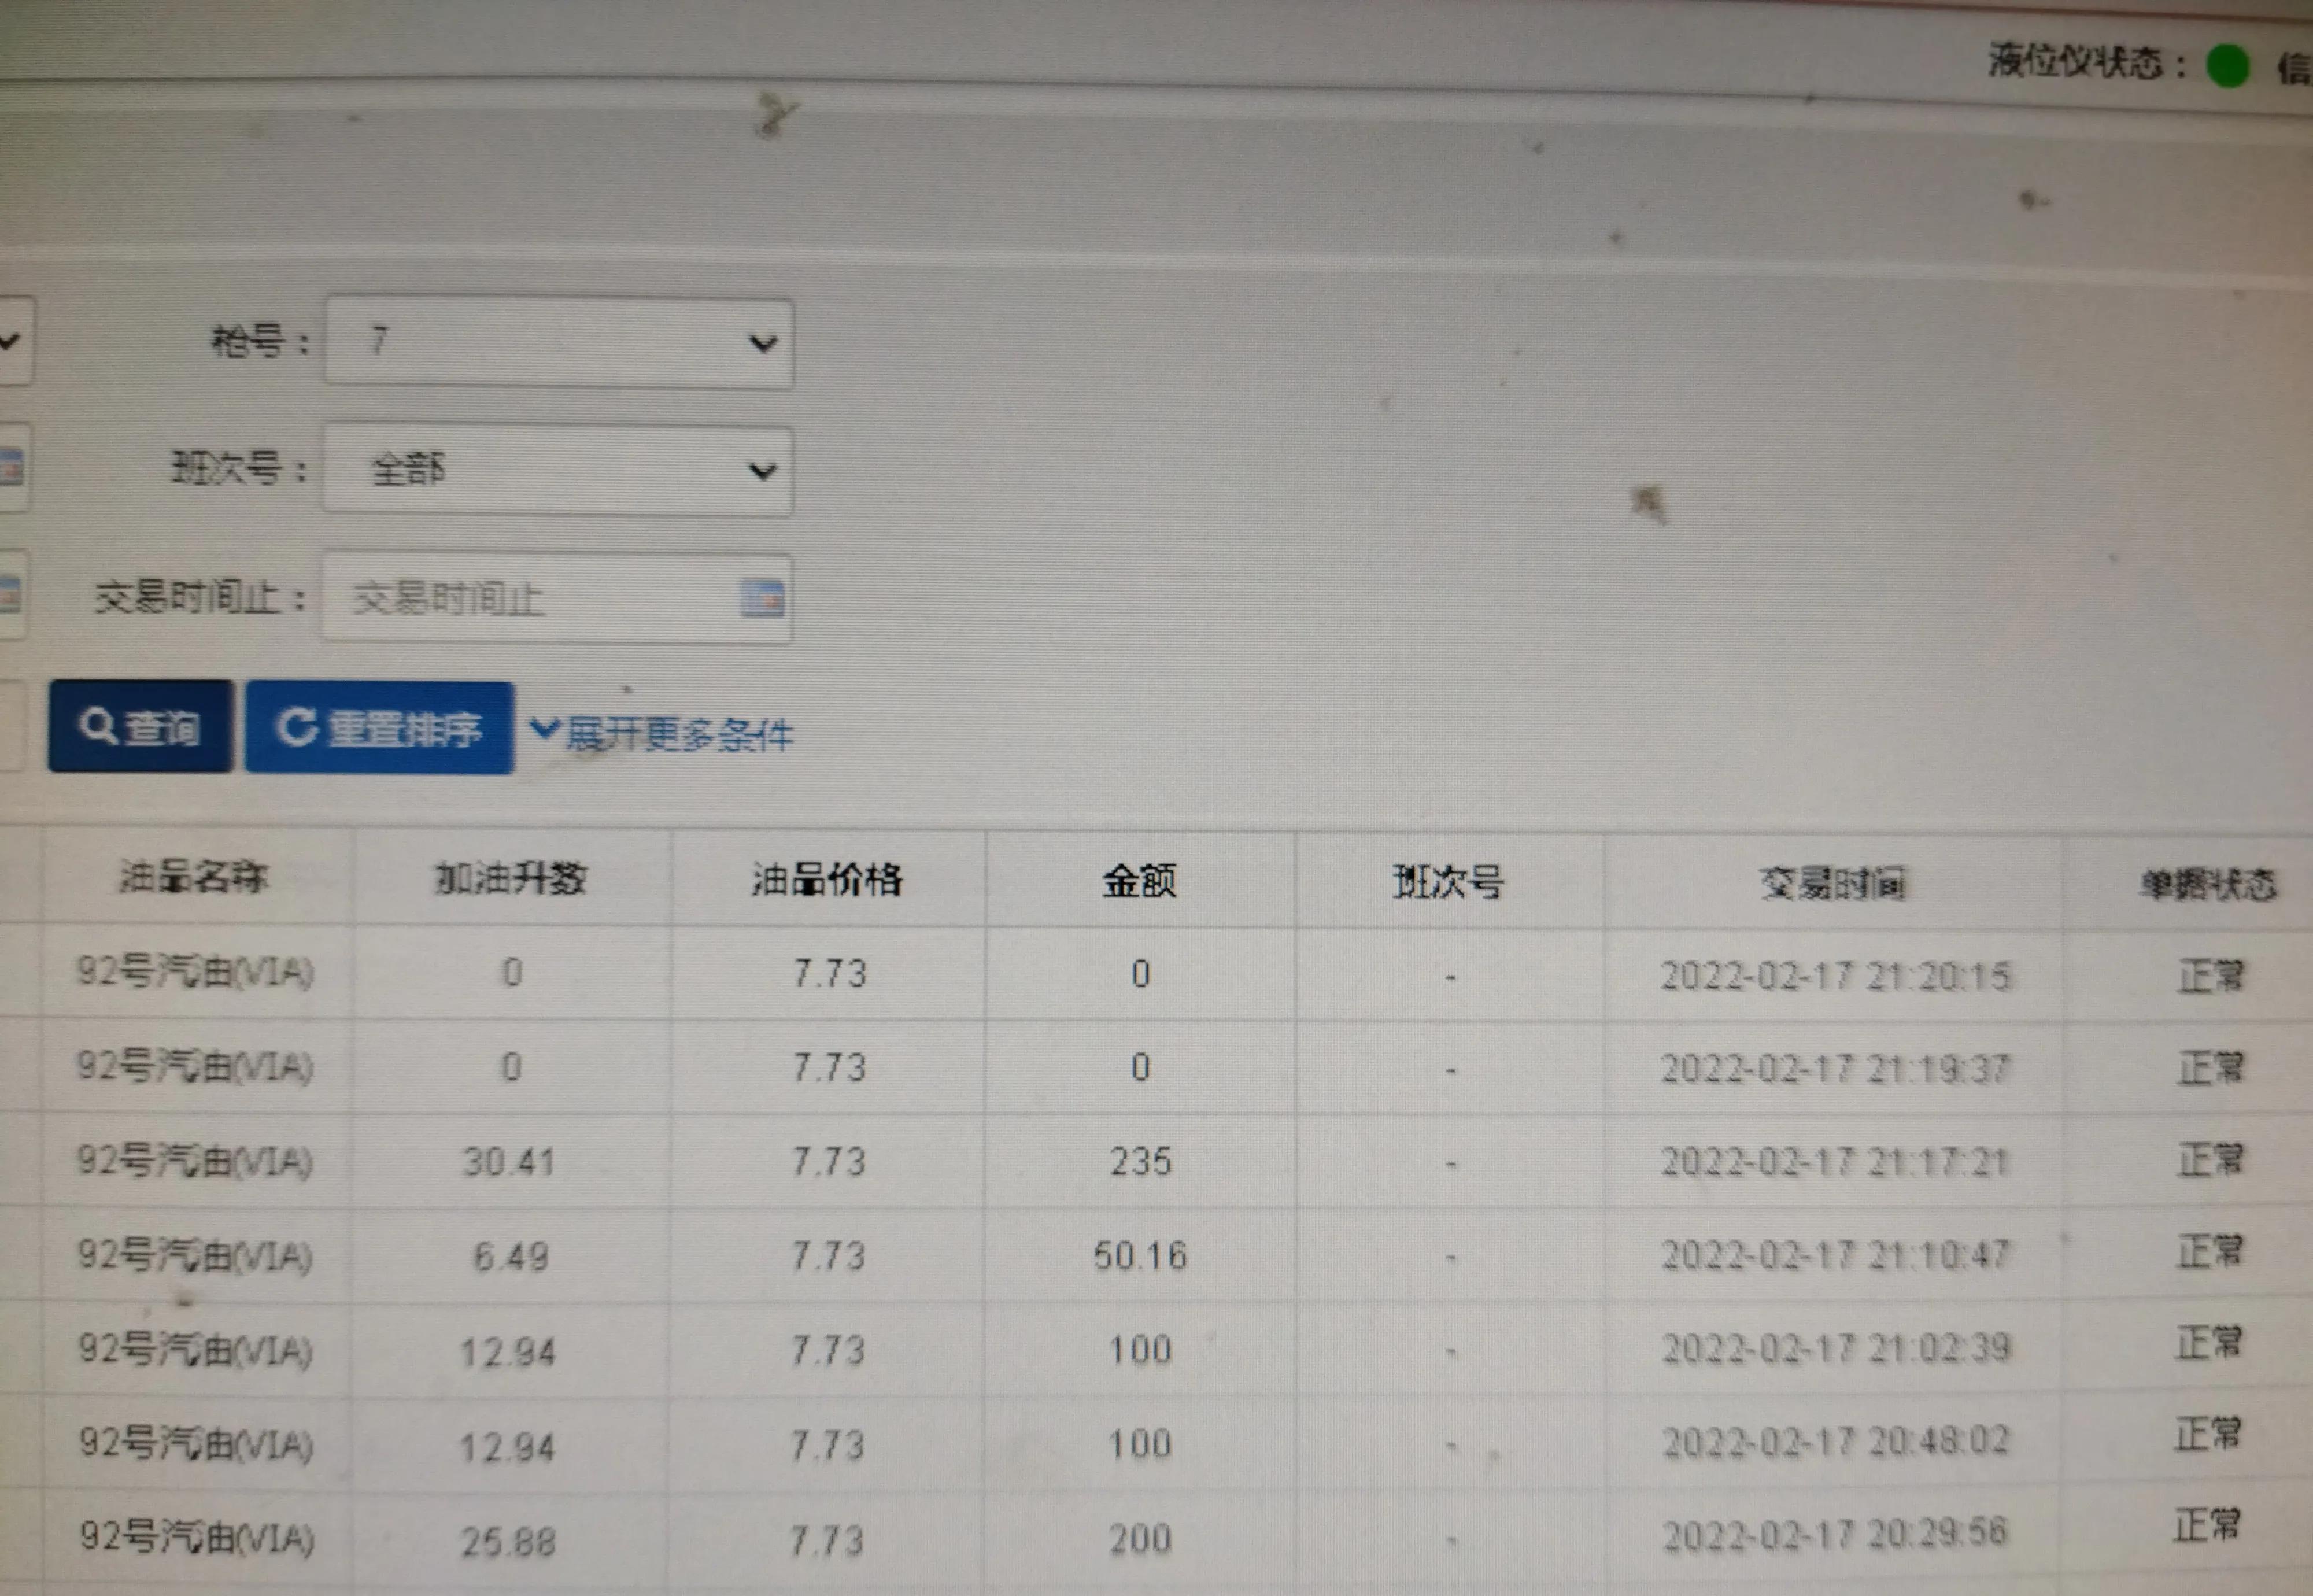Click the 7.73 price in the 21:10:47 row
Screen dimensions: 2313x1596
coord(828,1256)
